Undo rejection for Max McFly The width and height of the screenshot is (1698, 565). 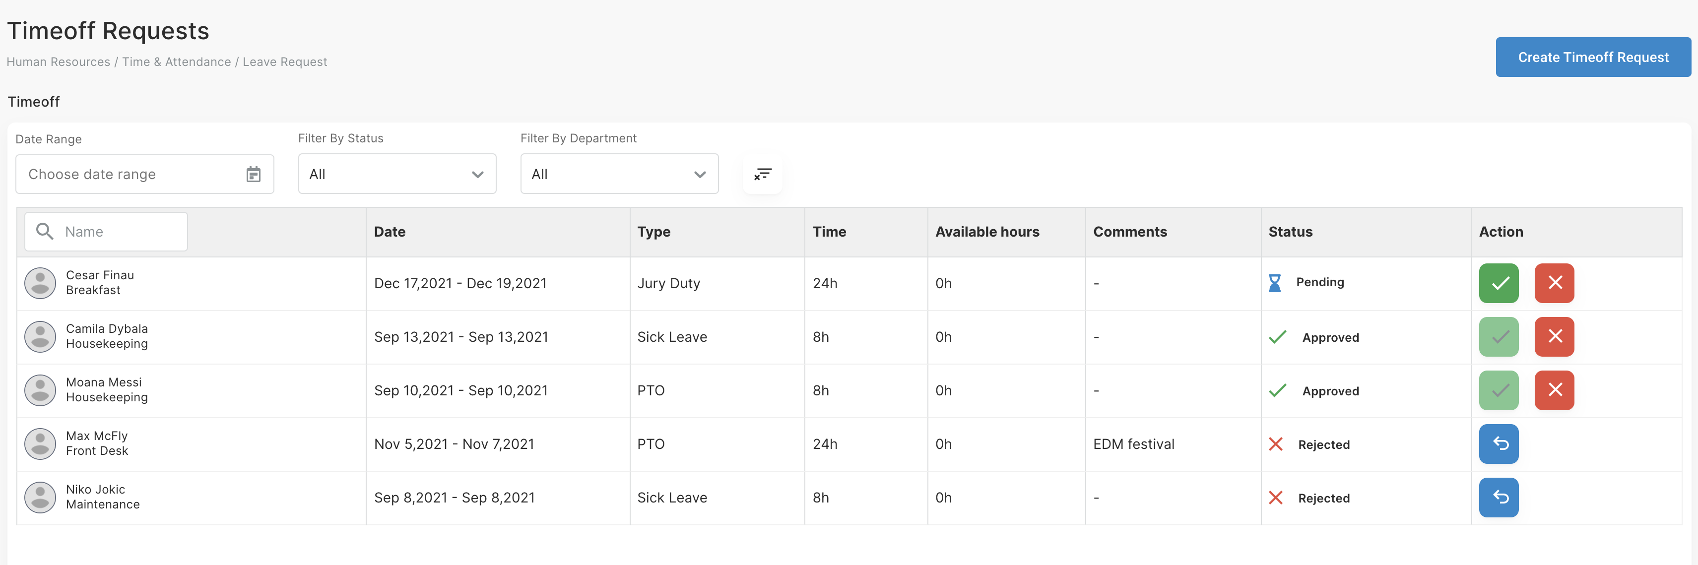coord(1498,444)
